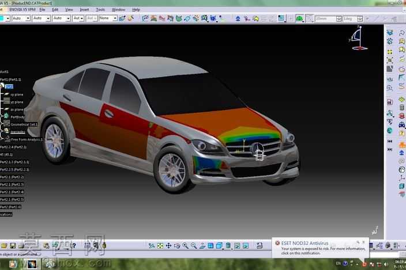Open the color fill dropdown at toolbar start
406x270 pixels.
coord(5,18)
